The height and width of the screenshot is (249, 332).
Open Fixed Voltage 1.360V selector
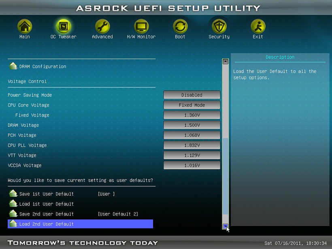pyautogui.click(x=192, y=115)
